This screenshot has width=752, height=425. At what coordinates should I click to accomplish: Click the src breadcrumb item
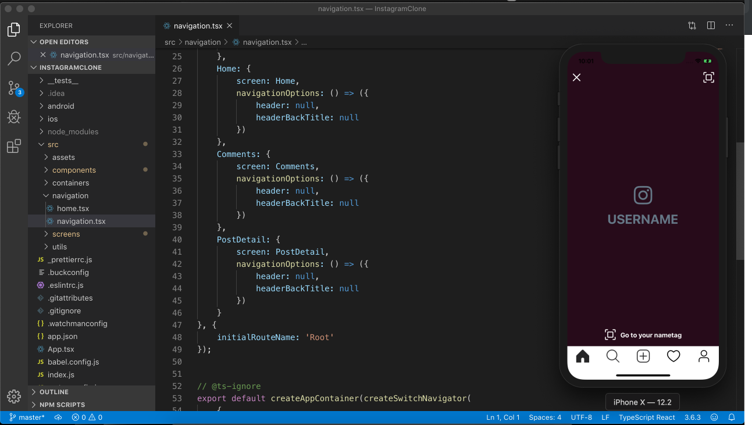point(169,42)
